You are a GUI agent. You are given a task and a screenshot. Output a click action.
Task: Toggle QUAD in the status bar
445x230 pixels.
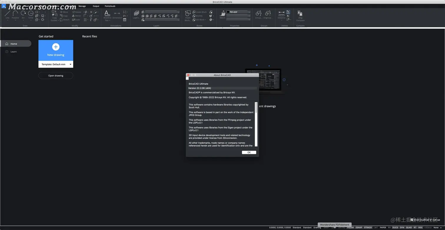[409, 228]
